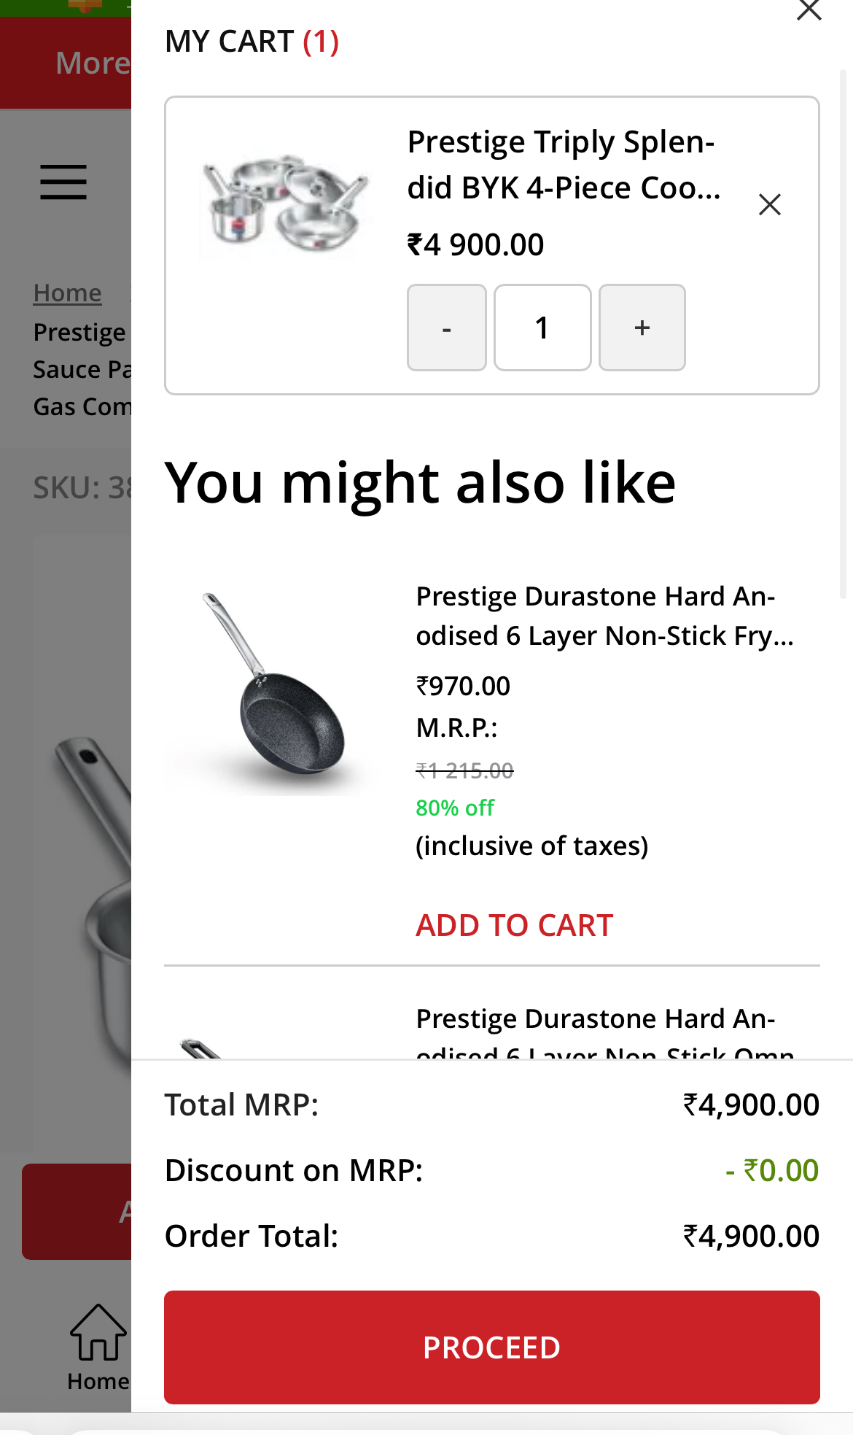Click the quantity input field
853x1435 pixels.
coord(542,328)
